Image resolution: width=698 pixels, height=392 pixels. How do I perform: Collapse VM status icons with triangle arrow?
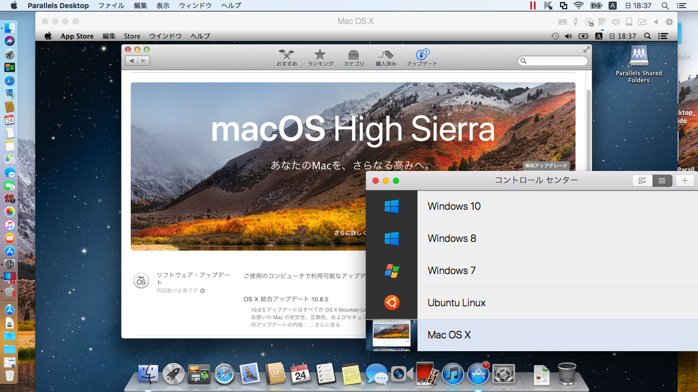[x=656, y=22]
